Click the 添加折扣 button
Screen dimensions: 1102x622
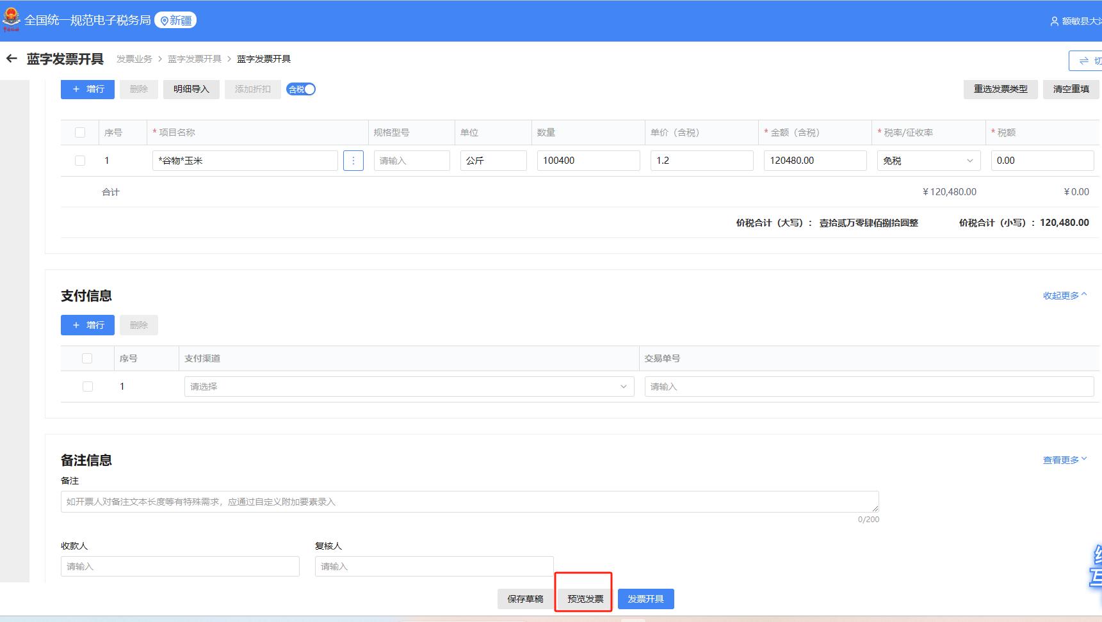pyautogui.click(x=253, y=89)
